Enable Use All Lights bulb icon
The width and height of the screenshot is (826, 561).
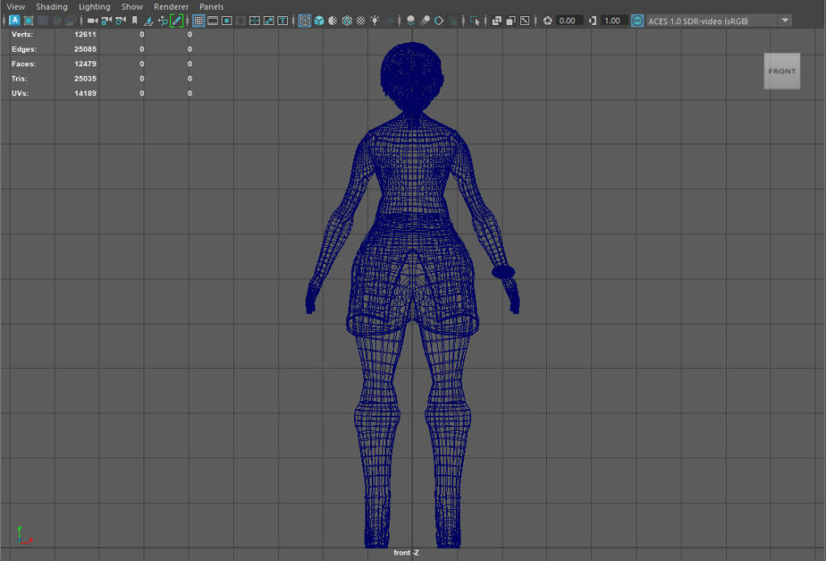pyautogui.click(x=375, y=20)
